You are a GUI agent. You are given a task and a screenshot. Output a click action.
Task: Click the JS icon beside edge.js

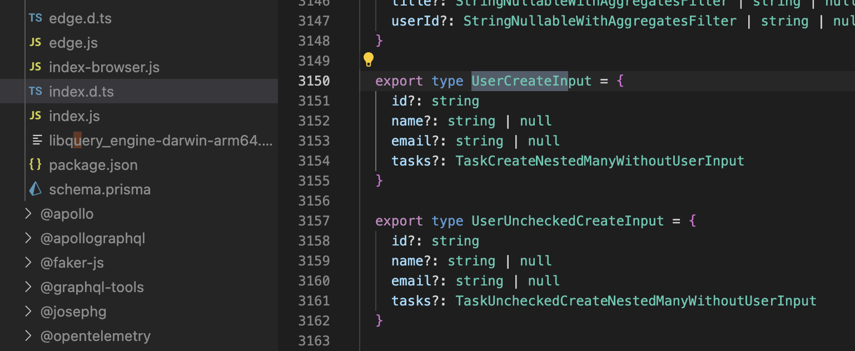click(35, 42)
